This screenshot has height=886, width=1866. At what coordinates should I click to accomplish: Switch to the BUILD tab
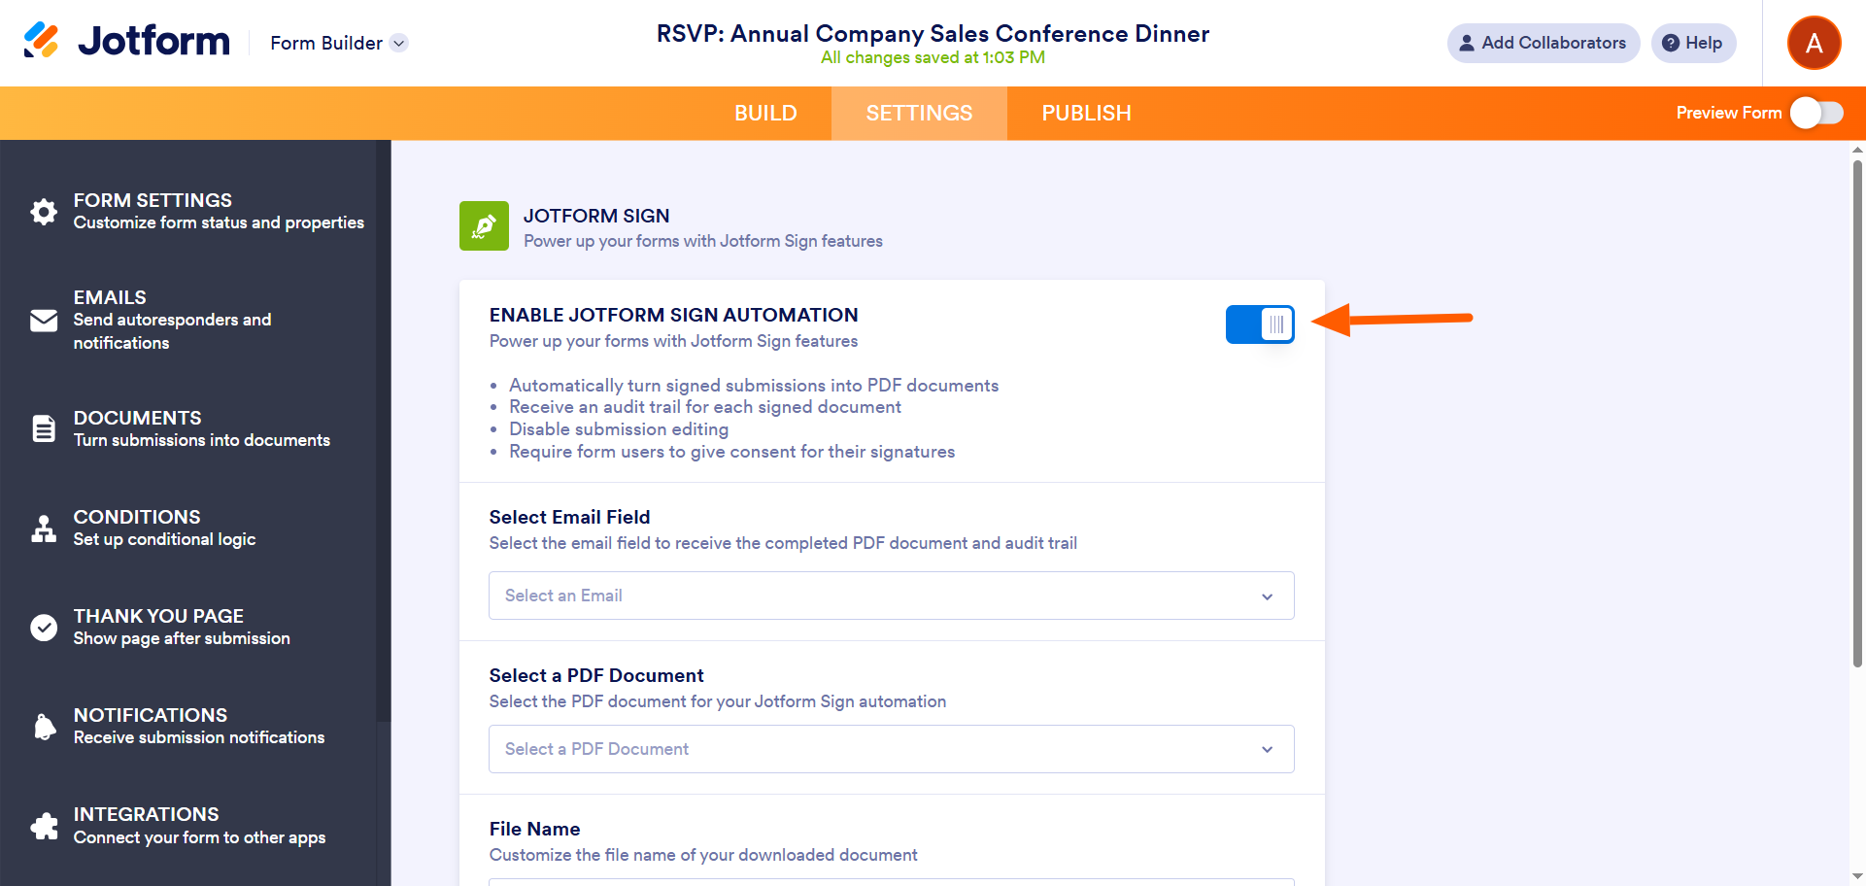pyautogui.click(x=765, y=114)
